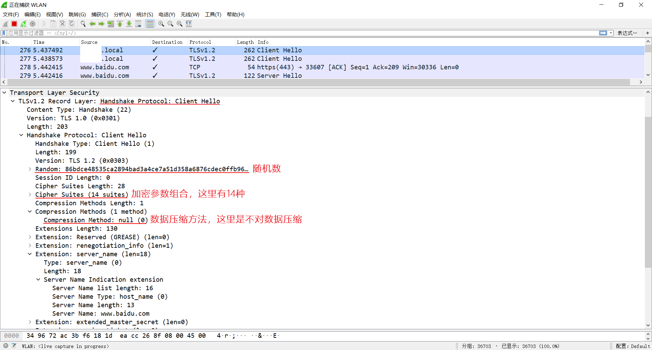Click the 配置: Default profile in status bar
The image size is (652, 350).
click(633, 346)
